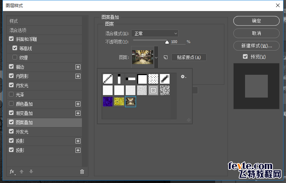
Task: Select the thick gray diagonal stripe pattern
Action: click(165, 79)
